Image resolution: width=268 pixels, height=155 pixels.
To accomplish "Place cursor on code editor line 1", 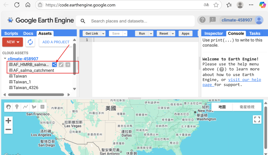I will [145, 40].
